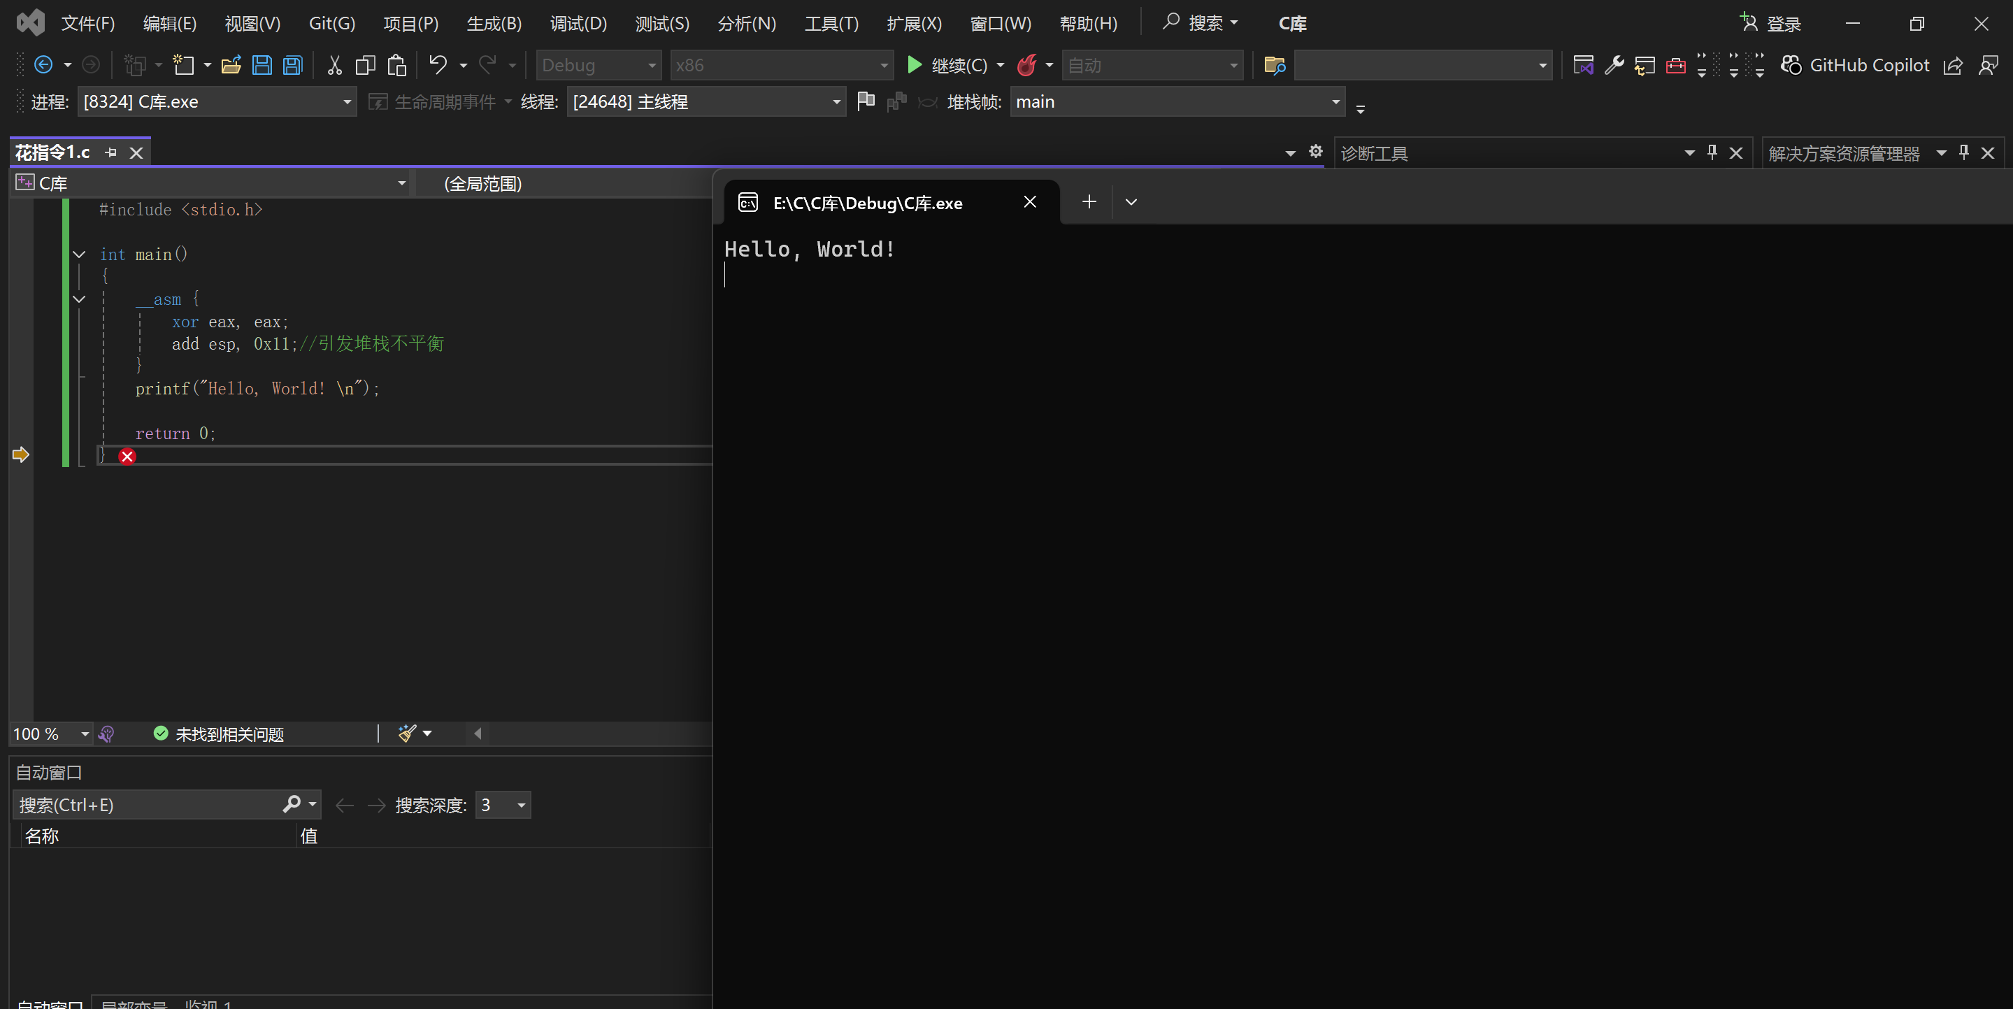The image size is (2013, 1009).
Task: Collapse the int main() code block
Action: pyautogui.click(x=79, y=254)
